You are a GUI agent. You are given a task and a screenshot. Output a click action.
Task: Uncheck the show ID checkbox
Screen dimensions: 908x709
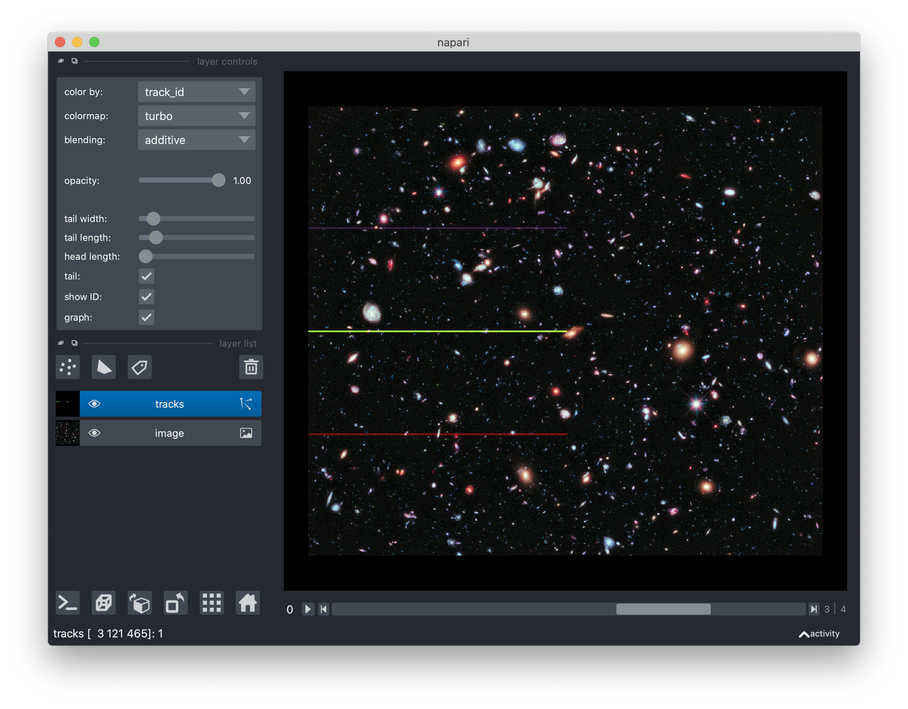click(147, 297)
